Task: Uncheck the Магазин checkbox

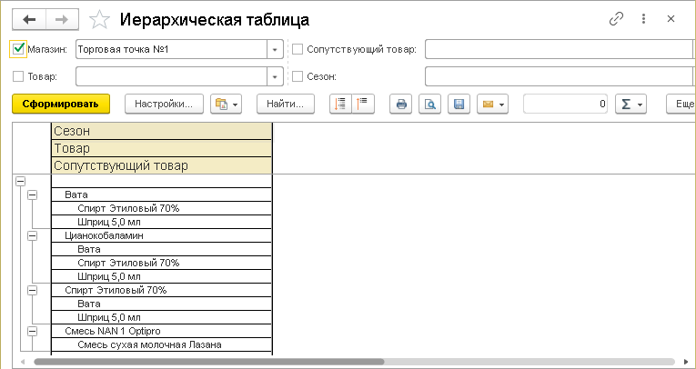Action: tap(19, 49)
